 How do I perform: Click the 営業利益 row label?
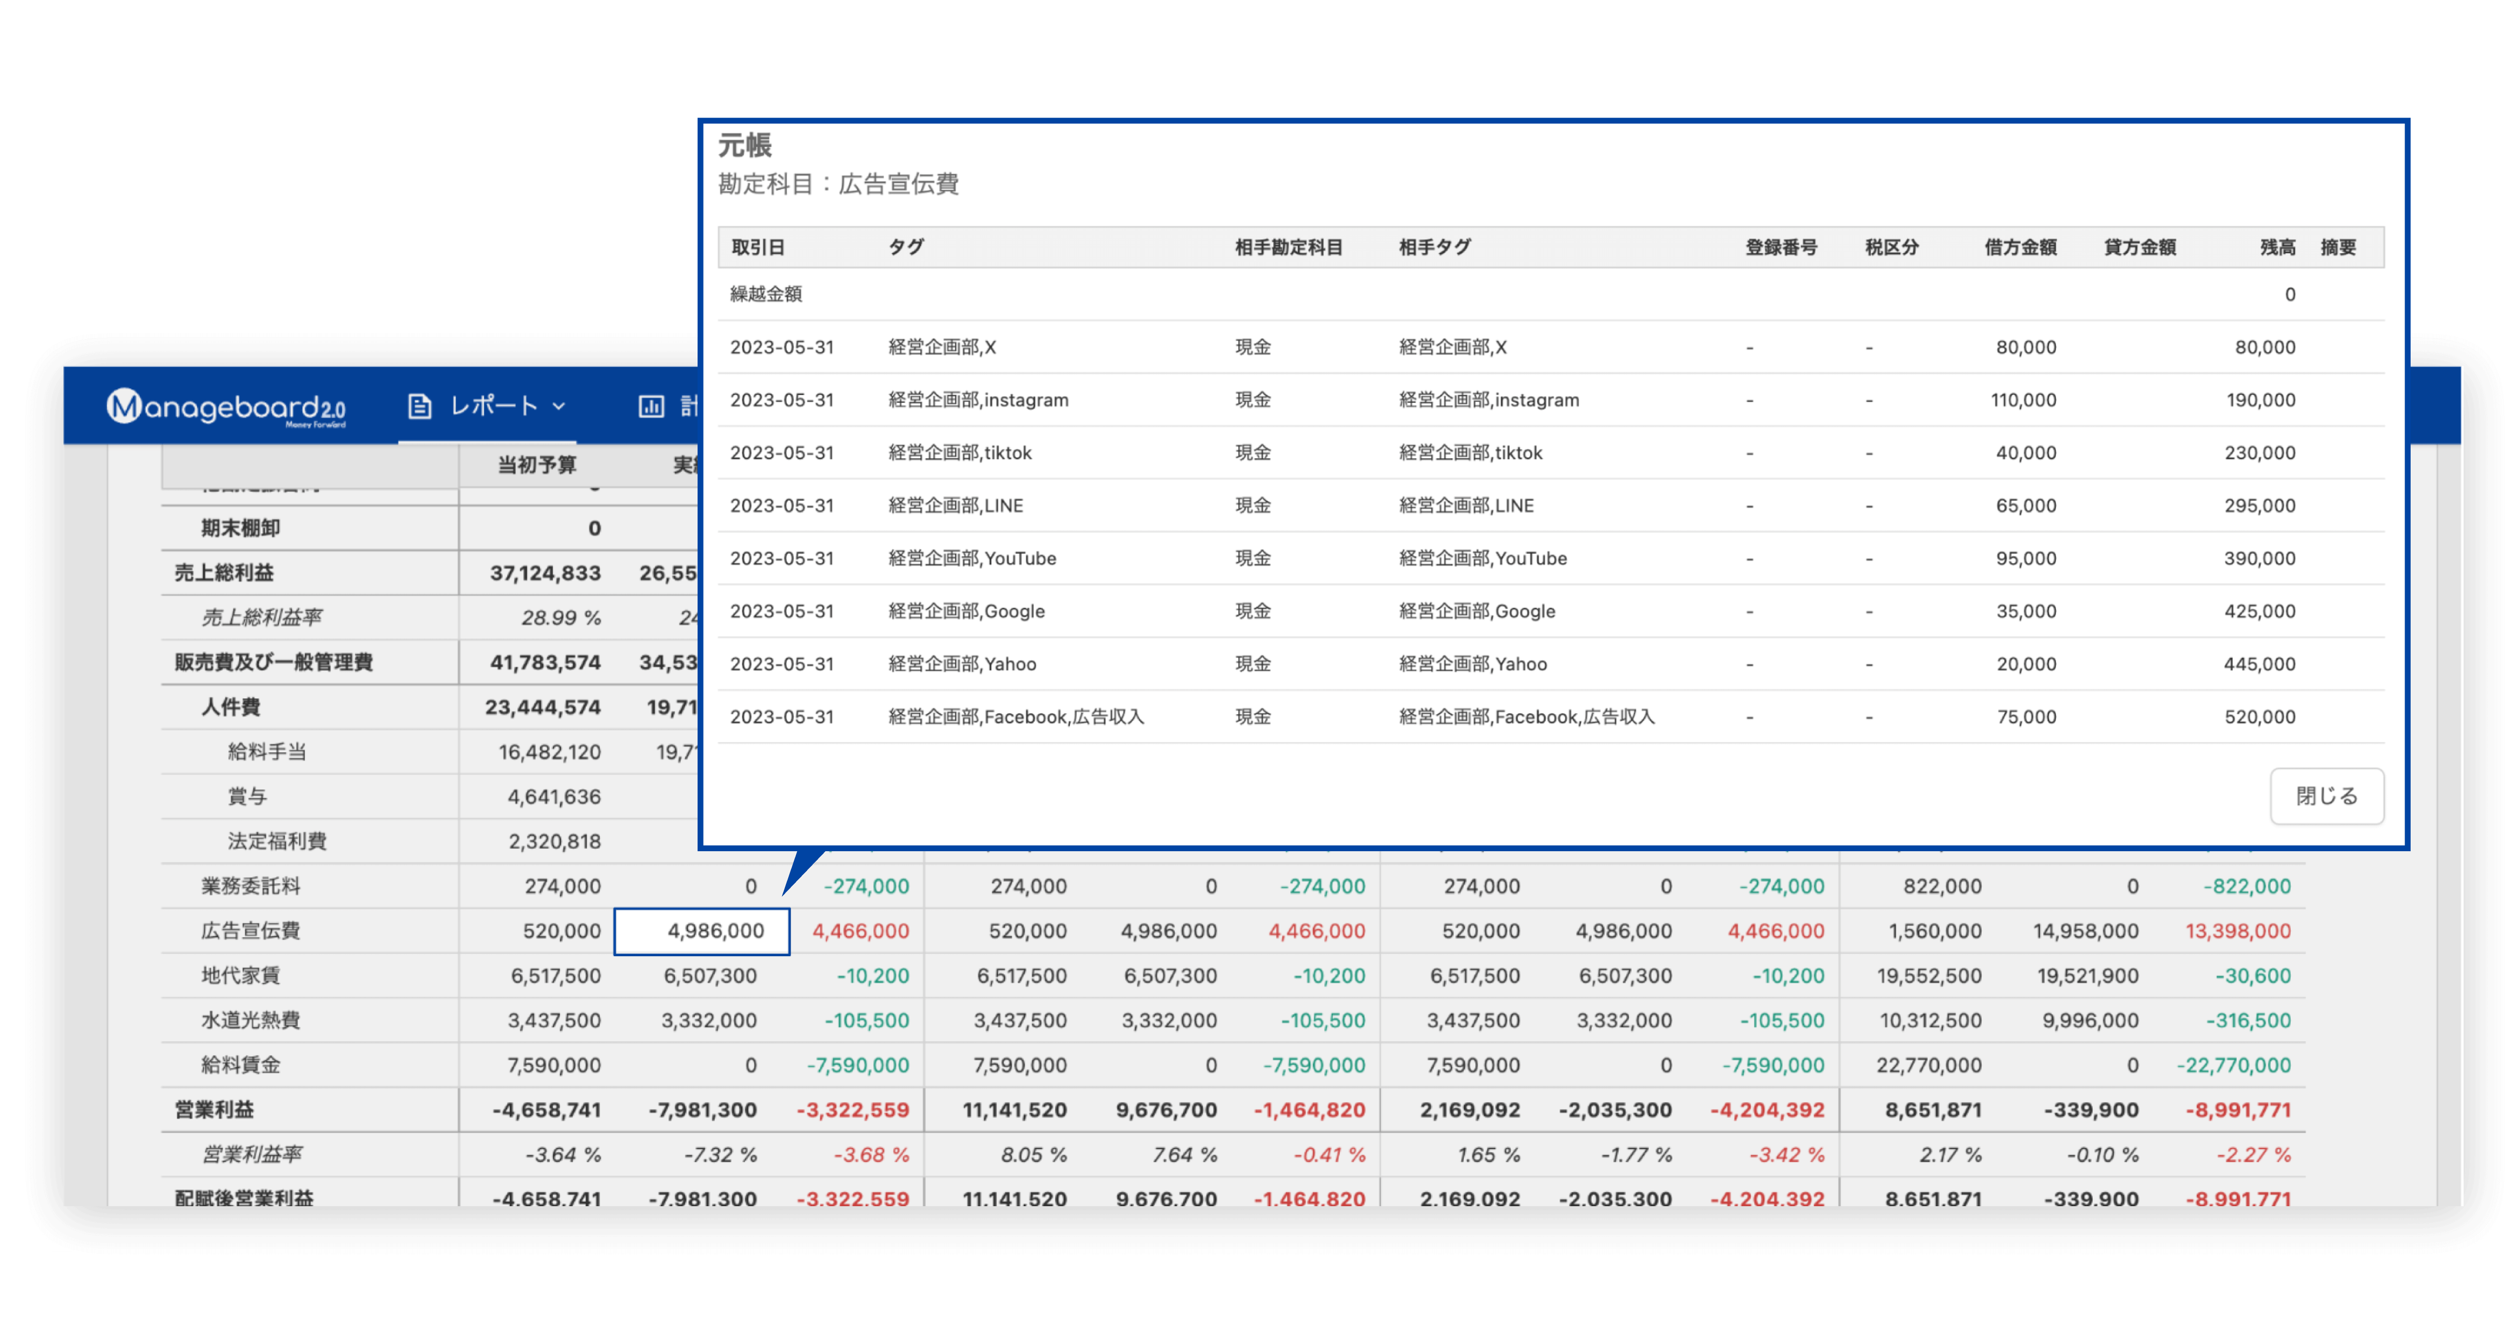pos(214,1110)
